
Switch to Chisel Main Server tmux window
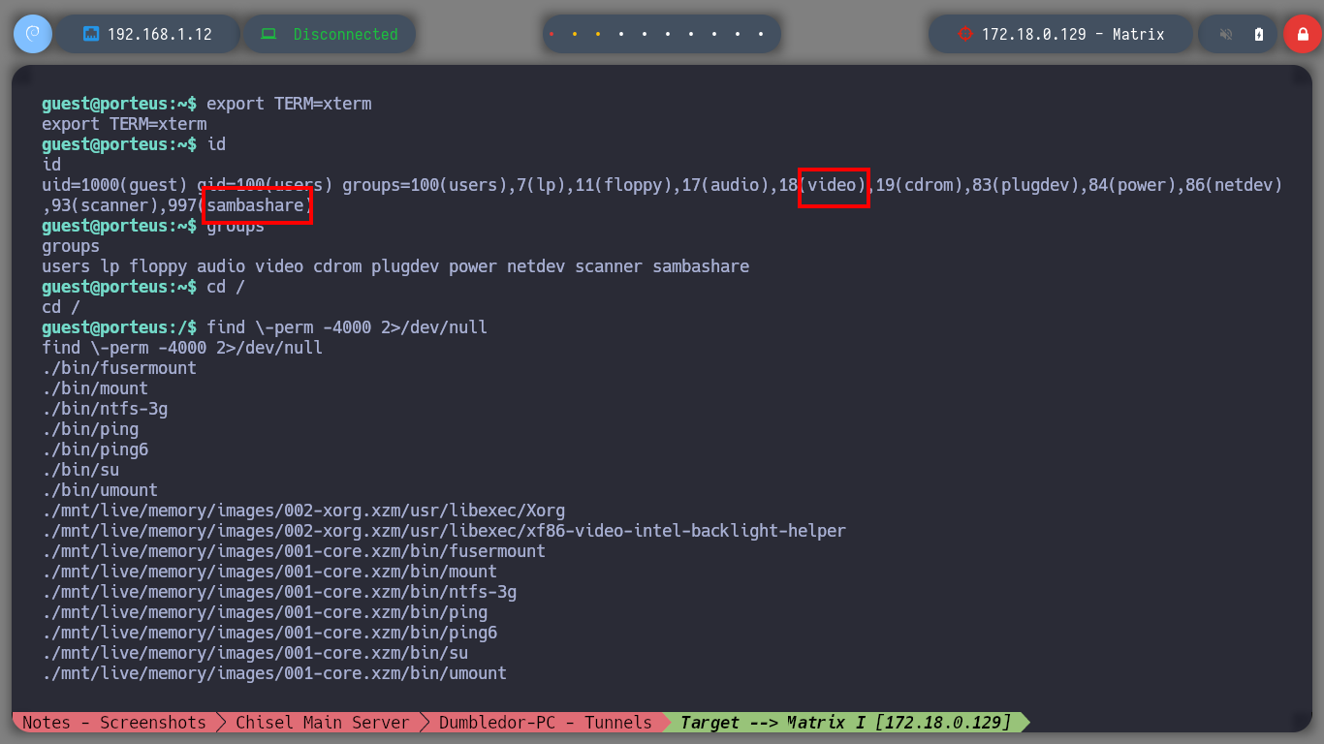pyautogui.click(x=323, y=723)
